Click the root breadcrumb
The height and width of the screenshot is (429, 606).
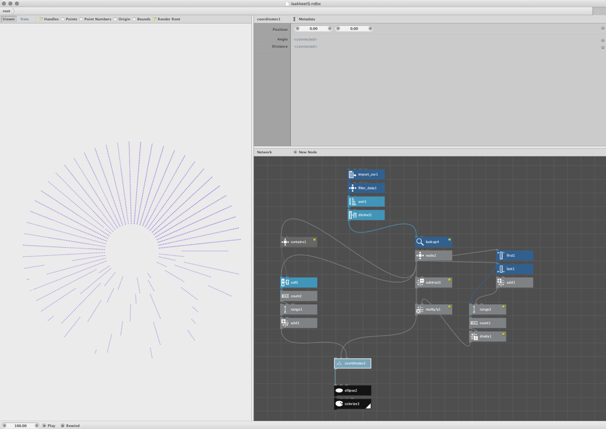pyautogui.click(x=6, y=11)
